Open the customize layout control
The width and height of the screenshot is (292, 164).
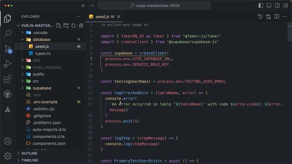[x=286, y=5]
